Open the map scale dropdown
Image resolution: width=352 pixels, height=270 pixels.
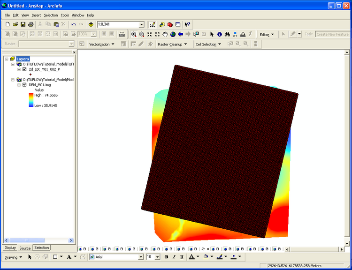[142, 24]
